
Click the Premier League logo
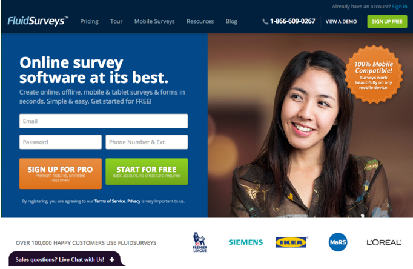200,242
